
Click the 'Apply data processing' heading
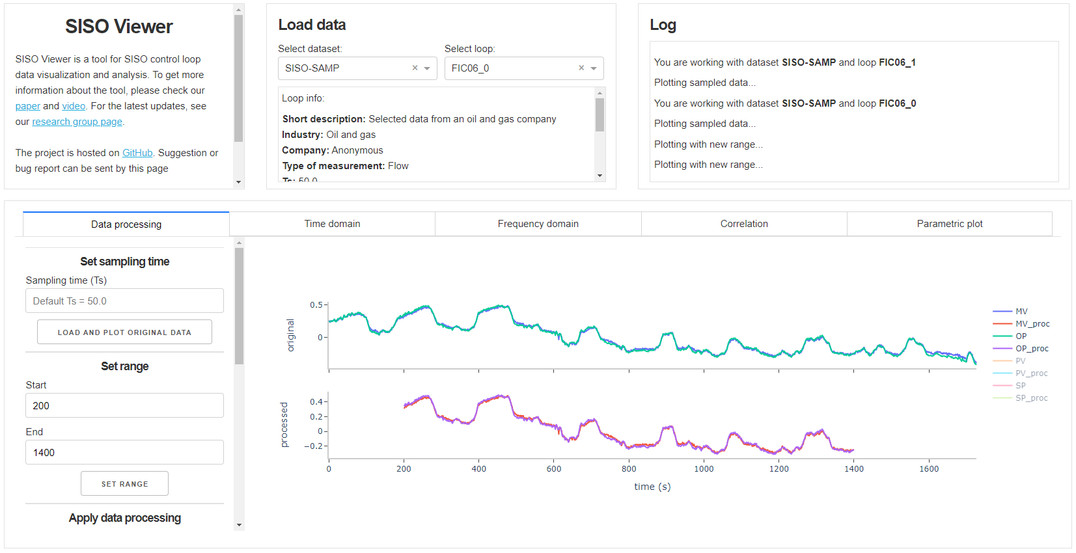click(125, 518)
